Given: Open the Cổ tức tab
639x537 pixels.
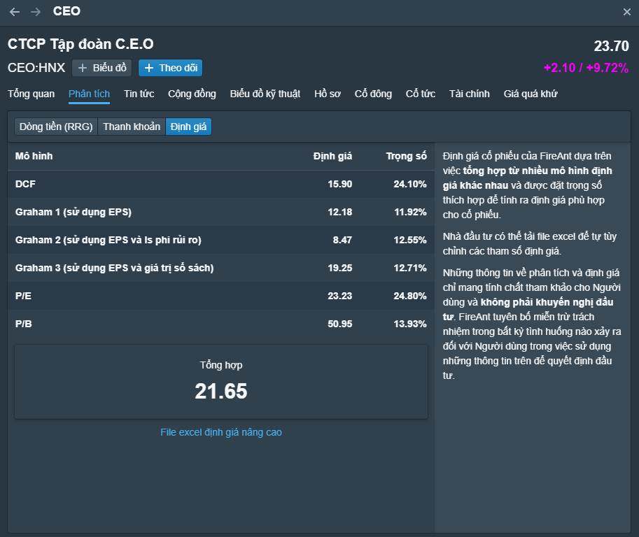Looking at the screenshot, I should [x=421, y=94].
